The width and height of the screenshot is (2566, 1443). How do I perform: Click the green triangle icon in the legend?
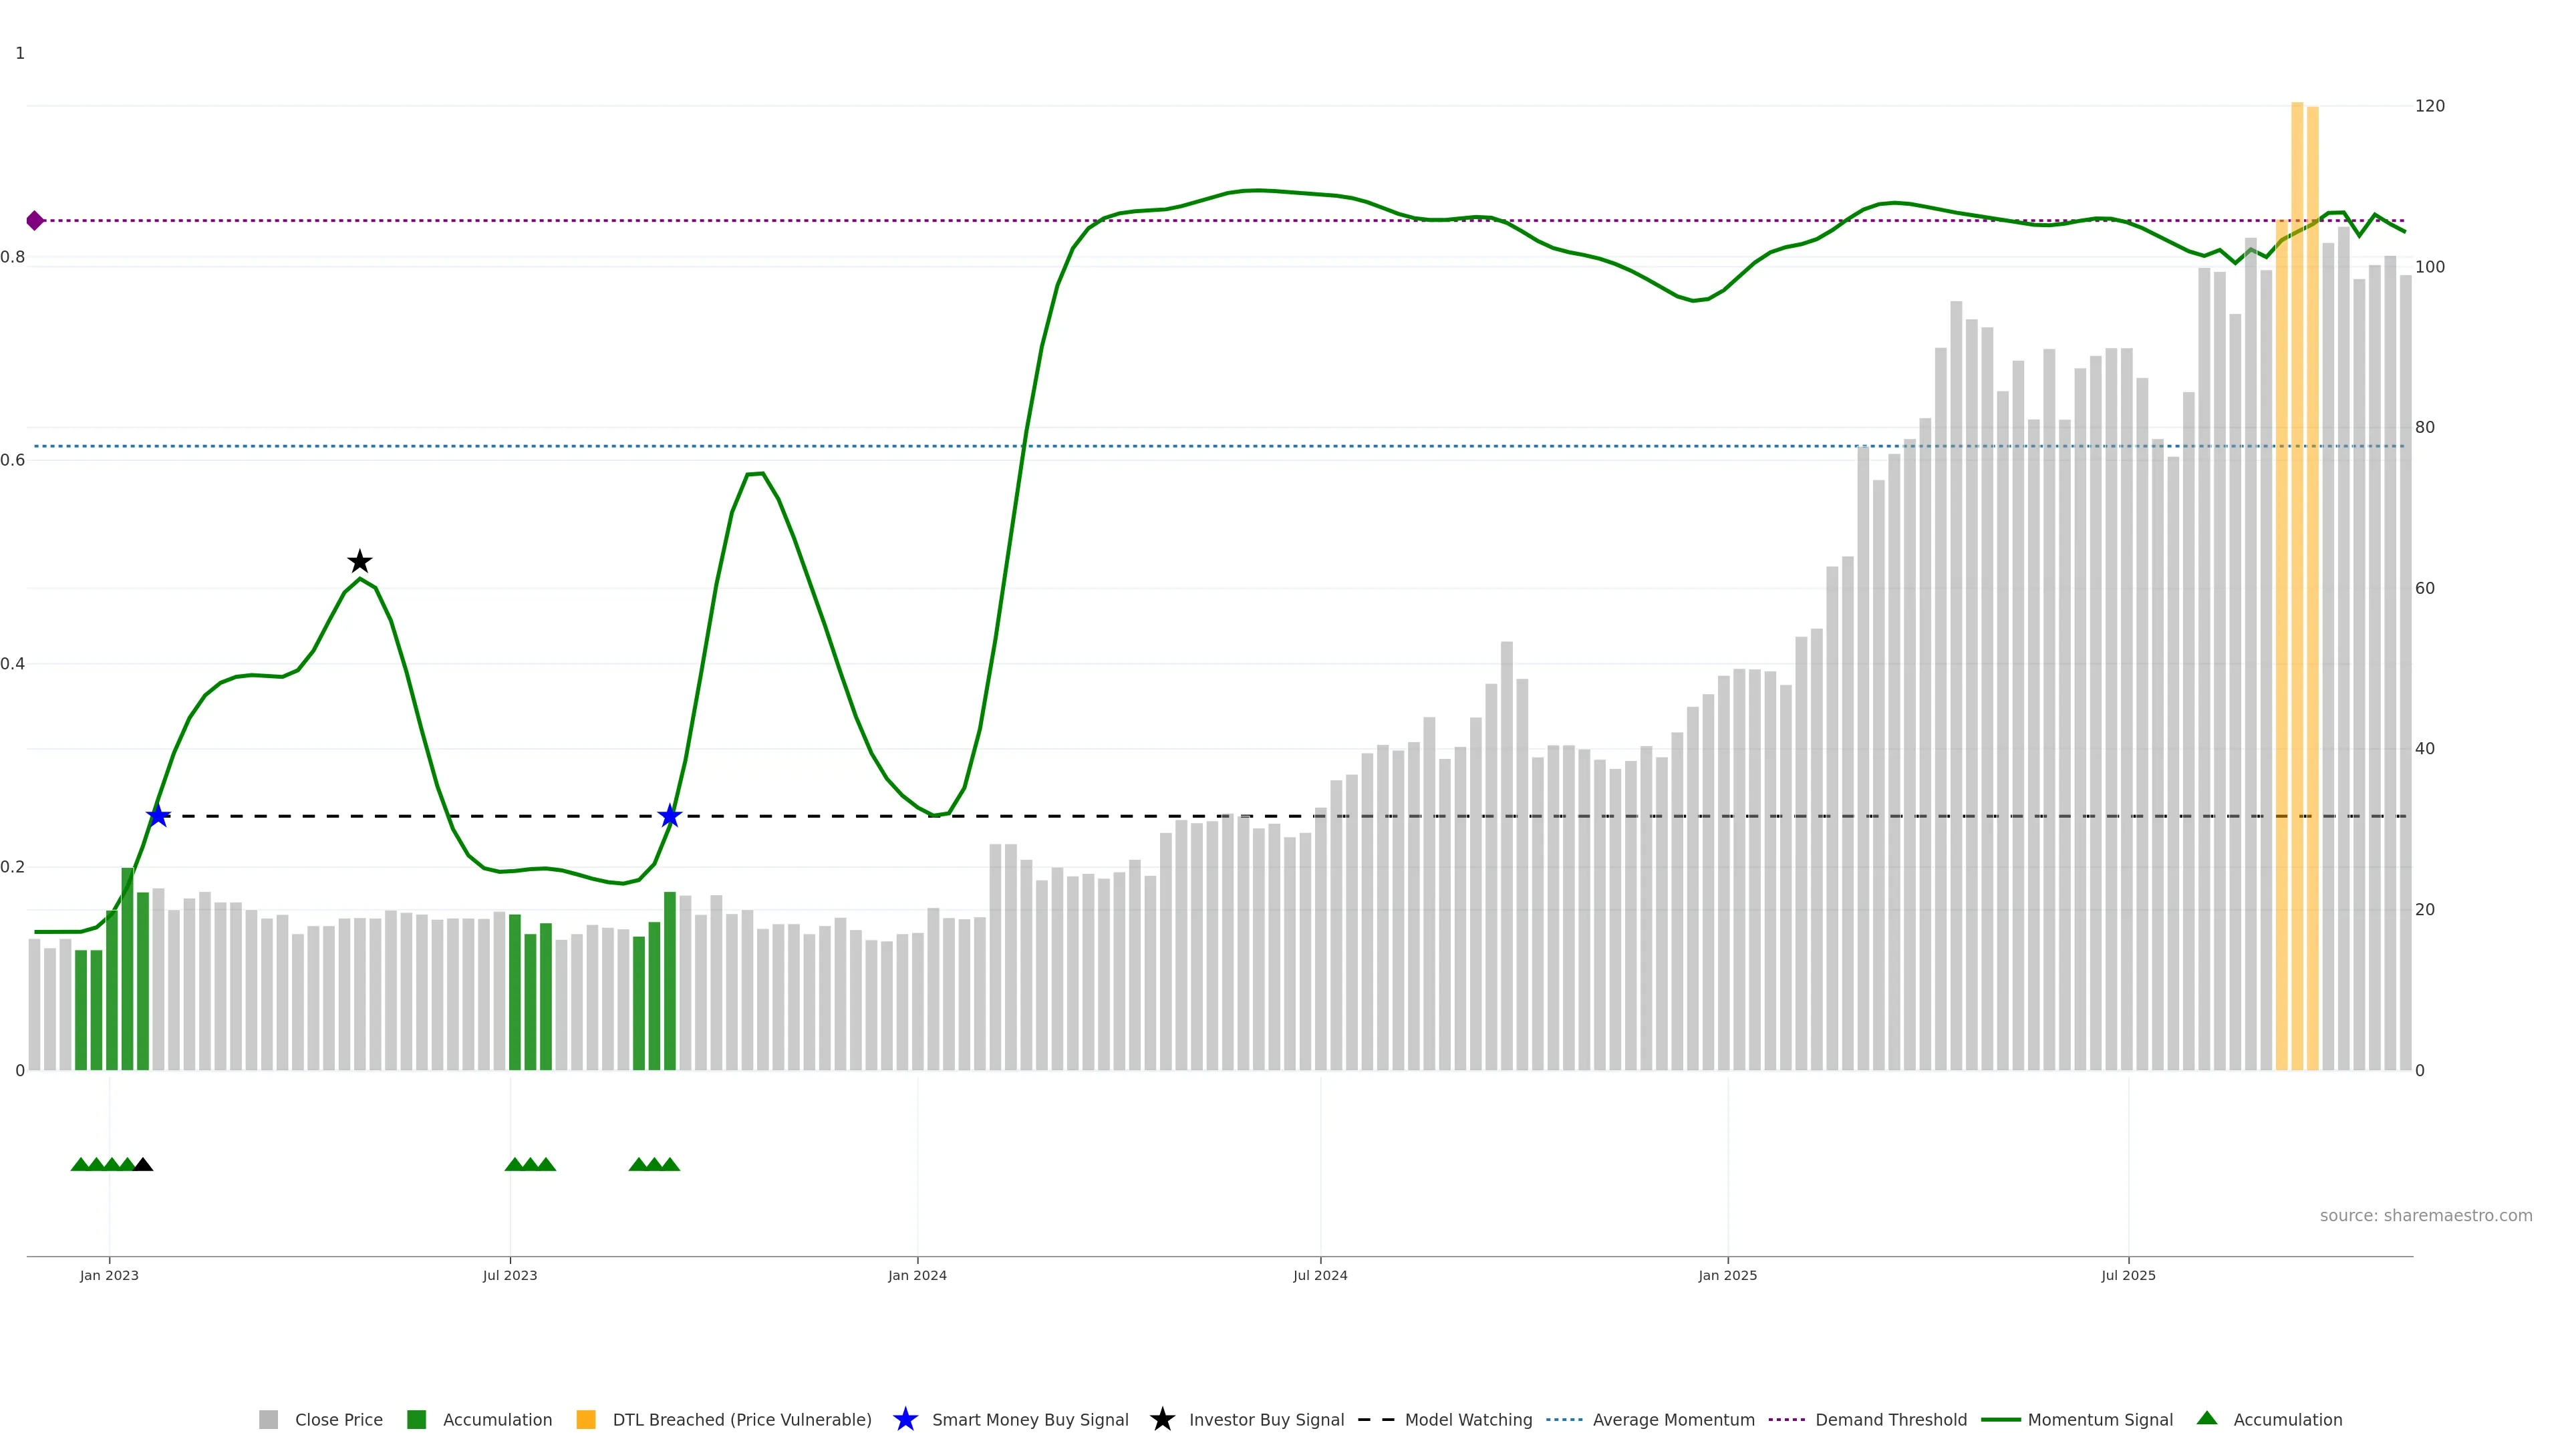[2206, 1418]
